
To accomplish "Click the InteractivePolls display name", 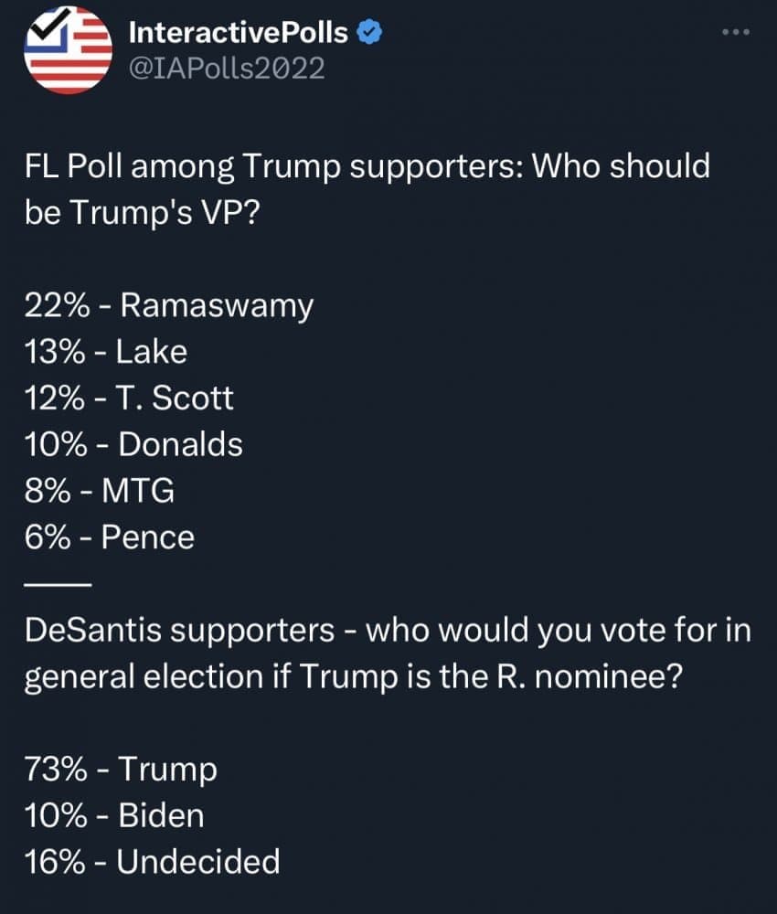I will click(x=239, y=33).
